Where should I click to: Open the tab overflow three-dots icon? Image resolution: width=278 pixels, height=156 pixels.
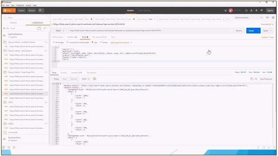pyautogui.click(x=228, y=19)
